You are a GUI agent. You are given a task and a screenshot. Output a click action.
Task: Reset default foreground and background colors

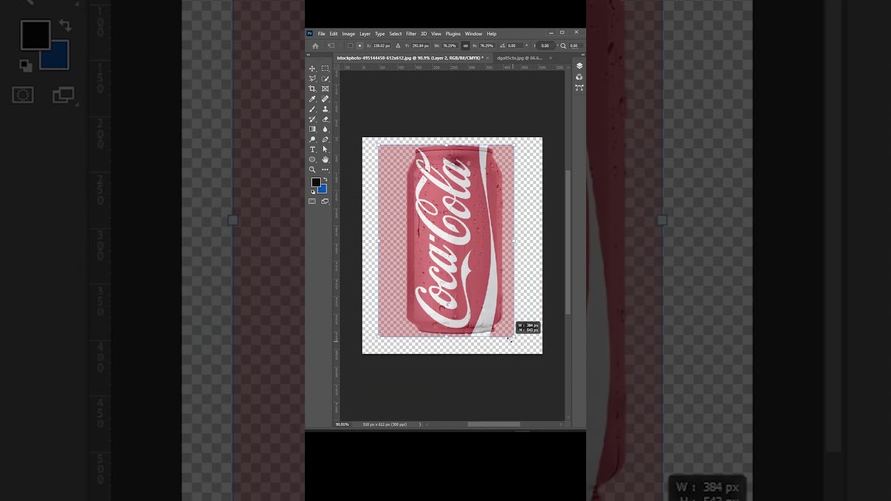[x=313, y=191]
